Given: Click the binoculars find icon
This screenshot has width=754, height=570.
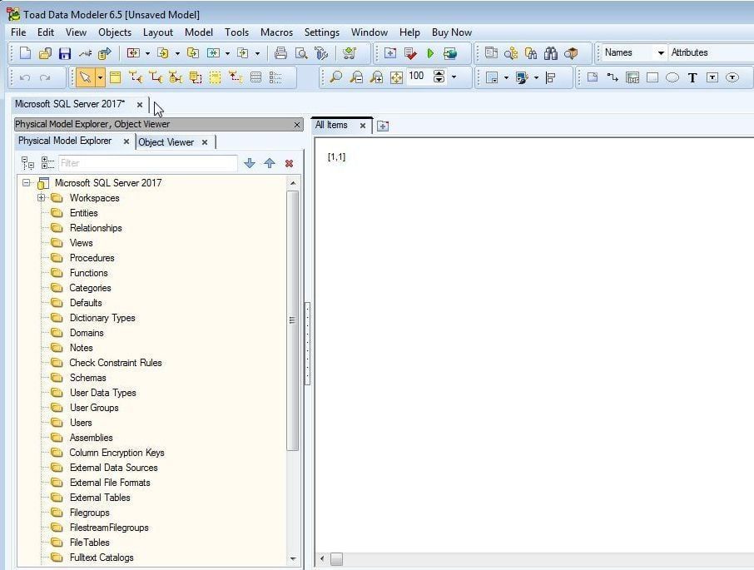Looking at the screenshot, I should 551,53.
